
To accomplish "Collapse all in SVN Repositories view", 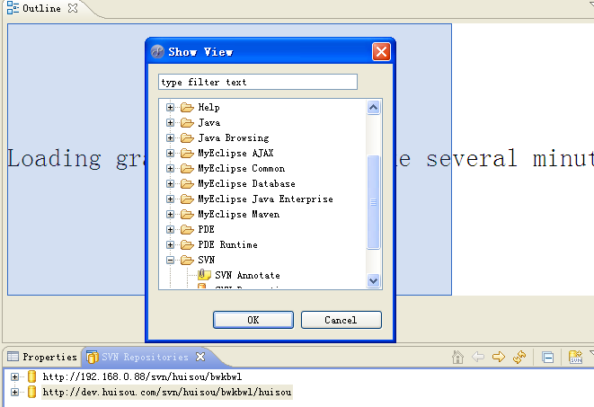I will coord(547,357).
